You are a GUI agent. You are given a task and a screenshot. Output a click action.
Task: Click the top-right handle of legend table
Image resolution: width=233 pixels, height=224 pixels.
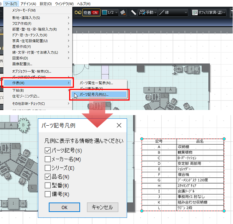[x=224, y=139]
